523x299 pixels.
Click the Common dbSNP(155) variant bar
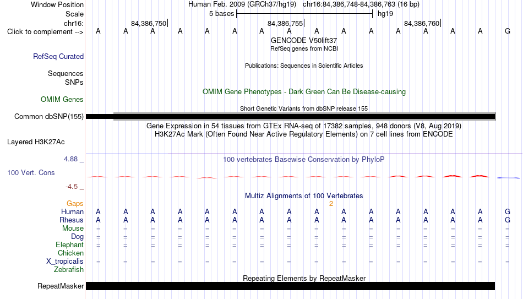click(x=291, y=117)
